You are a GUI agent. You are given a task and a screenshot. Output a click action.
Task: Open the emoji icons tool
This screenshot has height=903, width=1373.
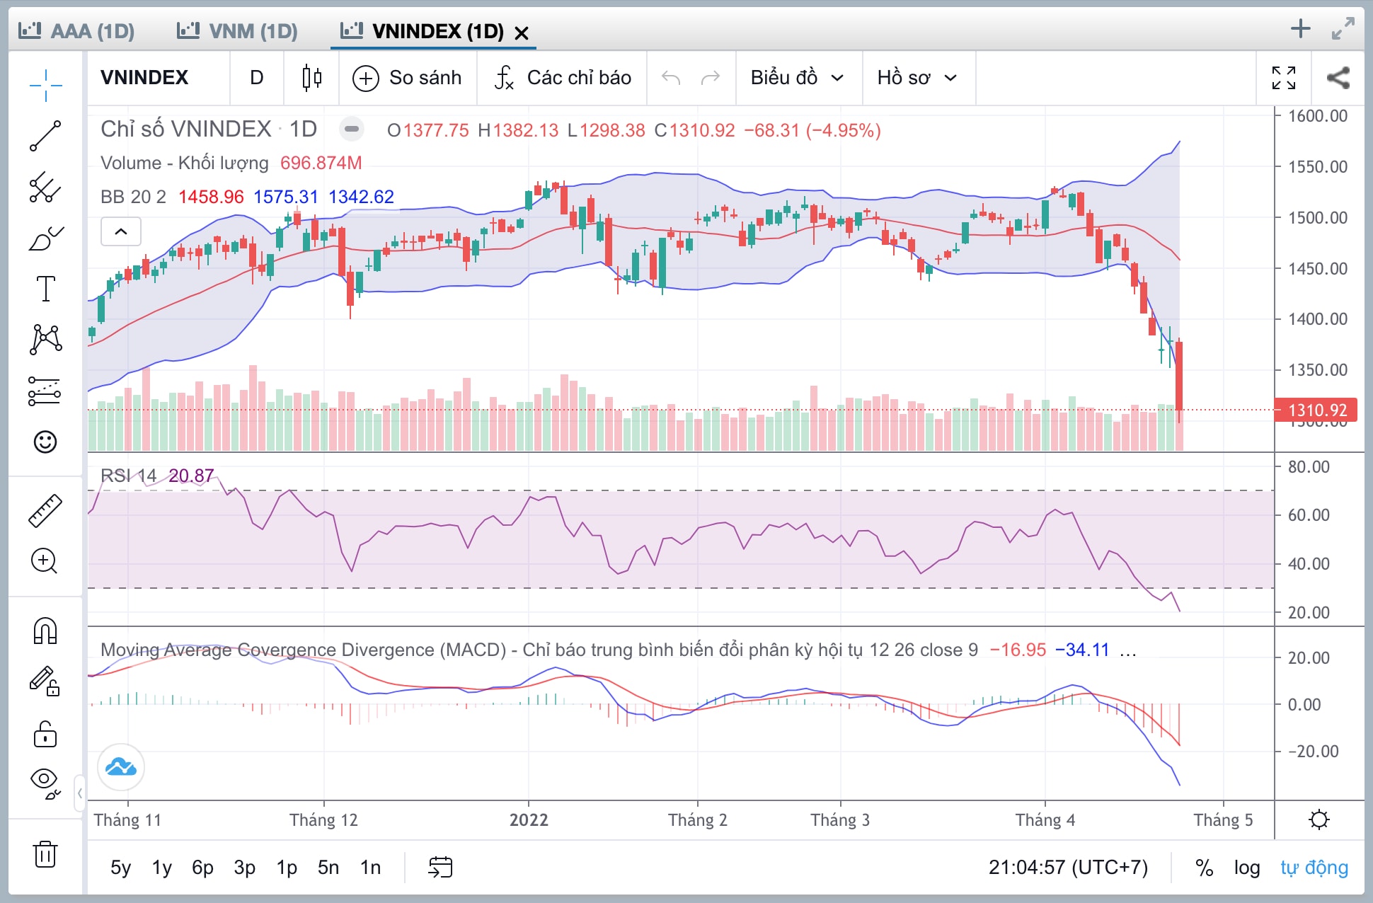(45, 442)
